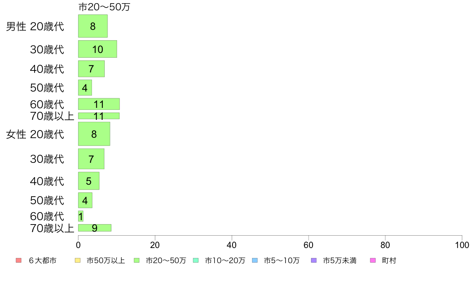The width and height of the screenshot is (473, 293).
Task: Select the male 30歳代 bar showing 10
Action: pyautogui.click(x=98, y=49)
